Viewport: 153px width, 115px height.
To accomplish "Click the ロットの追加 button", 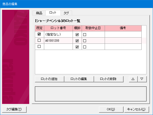I will point(49,79).
